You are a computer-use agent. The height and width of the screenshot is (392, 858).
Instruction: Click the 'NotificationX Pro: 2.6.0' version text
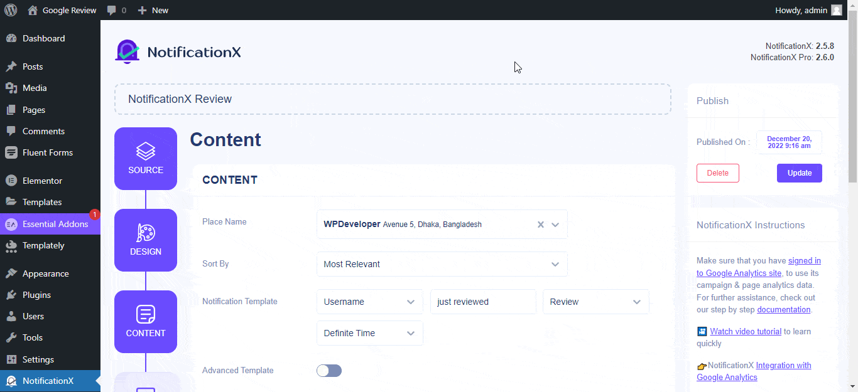tap(792, 57)
